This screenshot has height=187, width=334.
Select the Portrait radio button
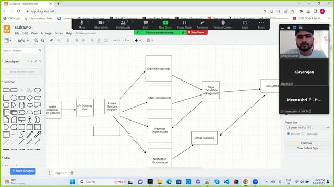tap(288, 134)
